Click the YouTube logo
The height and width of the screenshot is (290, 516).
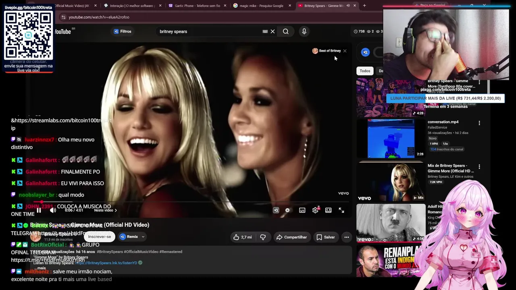[63, 31]
